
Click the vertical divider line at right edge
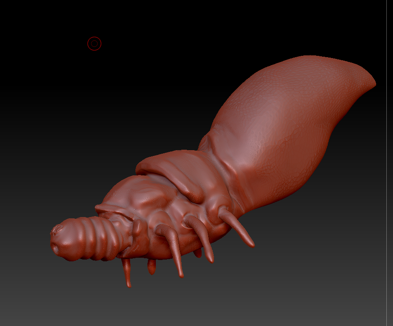[386, 163]
